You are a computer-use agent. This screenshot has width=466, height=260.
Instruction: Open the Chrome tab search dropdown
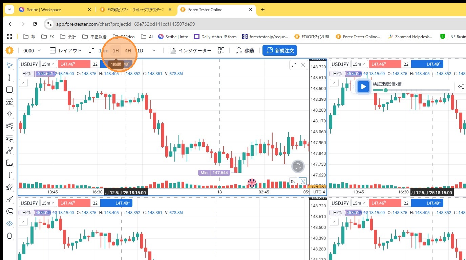click(x=9, y=9)
